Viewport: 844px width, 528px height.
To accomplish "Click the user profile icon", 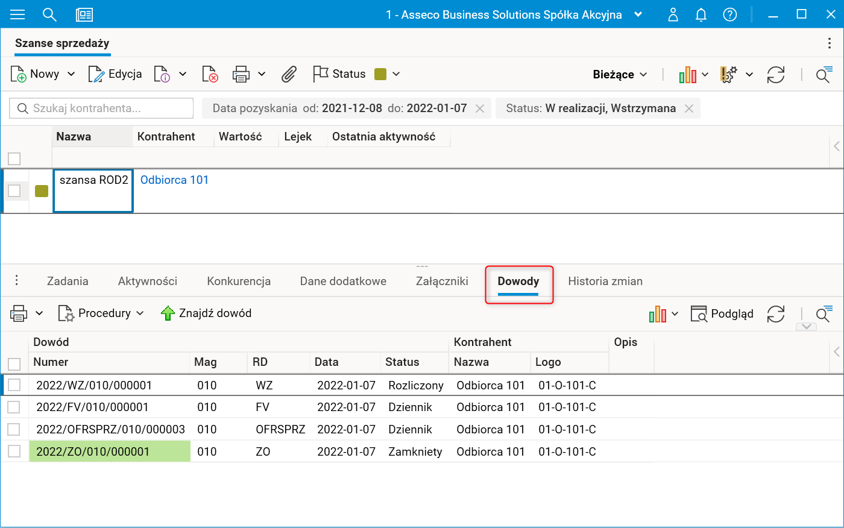I will [673, 14].
